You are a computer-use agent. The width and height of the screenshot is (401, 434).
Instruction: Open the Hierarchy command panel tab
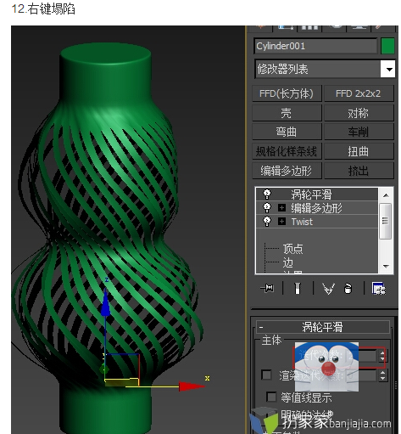tap(309, 28)
